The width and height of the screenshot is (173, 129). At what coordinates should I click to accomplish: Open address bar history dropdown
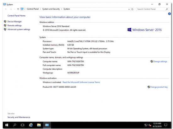click(x=129, y=9)
